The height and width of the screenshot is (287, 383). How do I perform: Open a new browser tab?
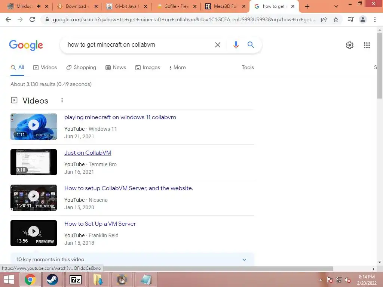(x=307, y=7)
